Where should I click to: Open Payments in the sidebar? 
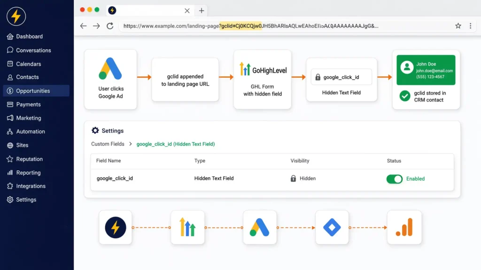24,105
